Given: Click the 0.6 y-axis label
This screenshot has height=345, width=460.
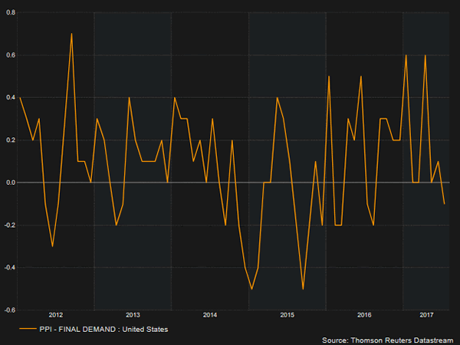Looking at the screenshot, I should 8,55.
